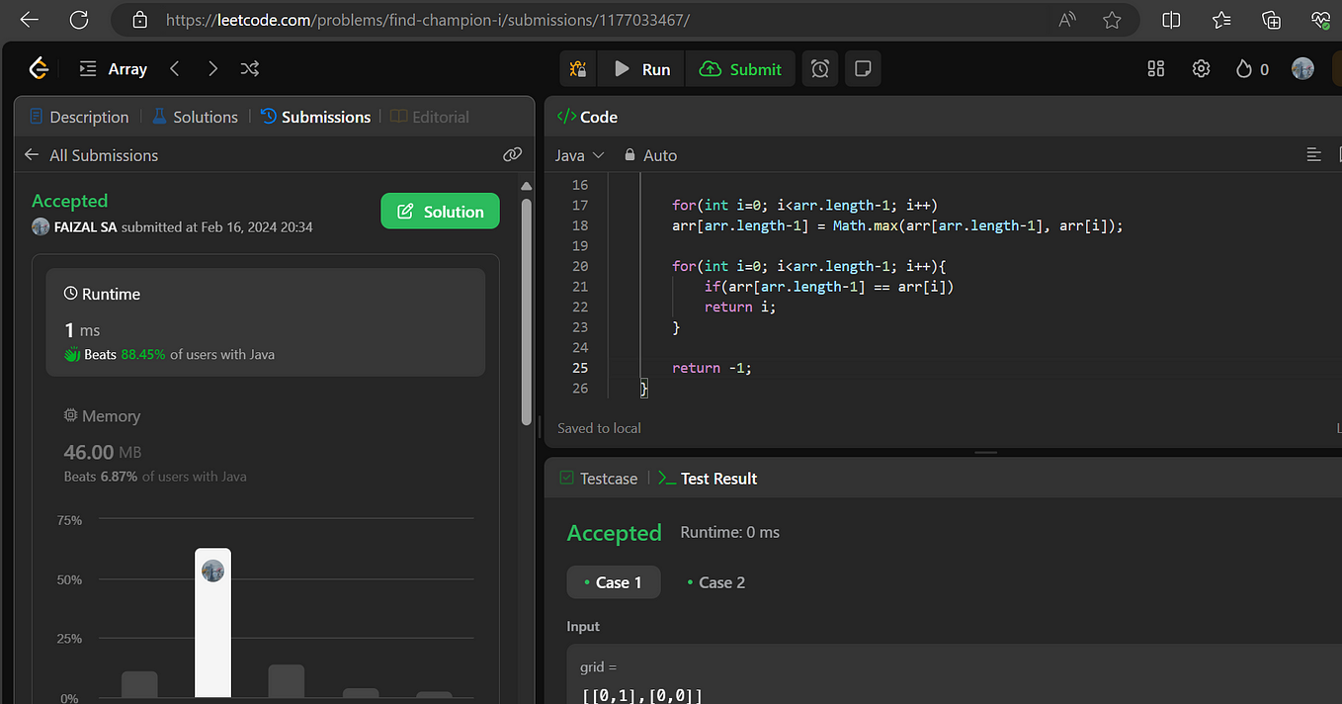Select the Runtime result card
Image resolution: width=1342 pixels, height=704 pixels.
pos(266,321)
